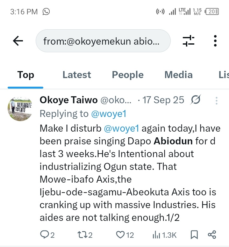Tap the @woye1 mention in tweet text

click(121, 128)
